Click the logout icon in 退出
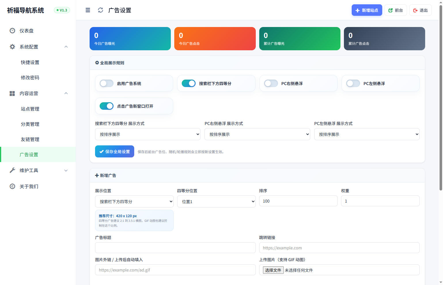This screenshot has height=285, width=443. click(x=415, y=10)
